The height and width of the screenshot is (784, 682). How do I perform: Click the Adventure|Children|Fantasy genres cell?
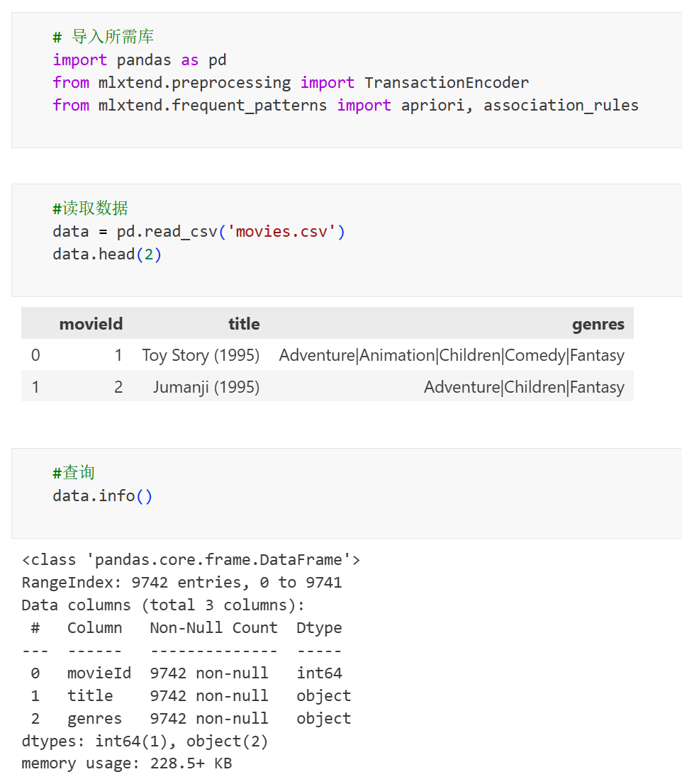[x=524, y=387]
